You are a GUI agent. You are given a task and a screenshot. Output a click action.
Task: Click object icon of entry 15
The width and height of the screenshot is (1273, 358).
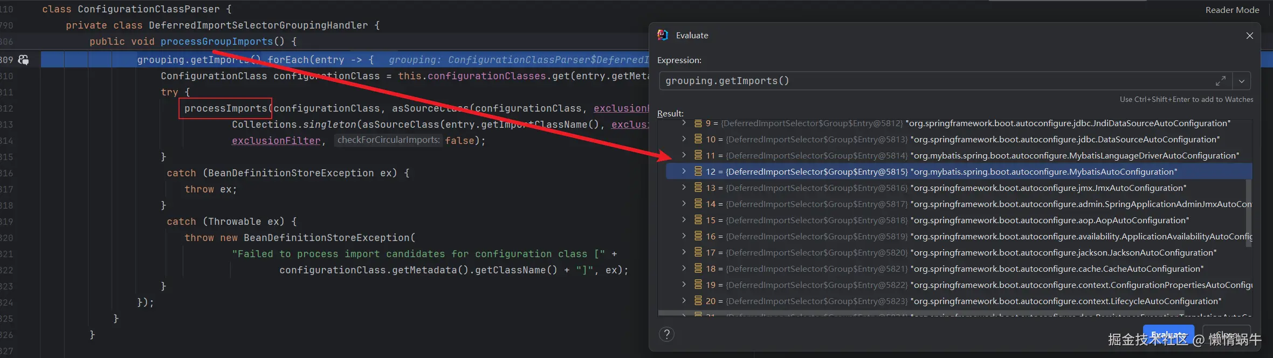point(698,221)
